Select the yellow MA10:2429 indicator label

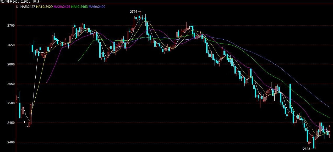click(45, 7)
